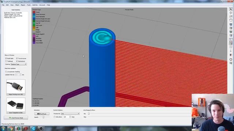234x131 pixels.
Task: Open the Coloring dropdown
Action: point(19,64)
